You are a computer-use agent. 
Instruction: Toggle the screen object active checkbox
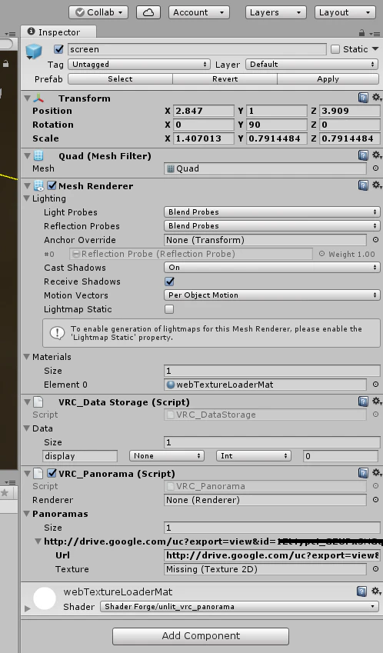click(x=58, y=49)
